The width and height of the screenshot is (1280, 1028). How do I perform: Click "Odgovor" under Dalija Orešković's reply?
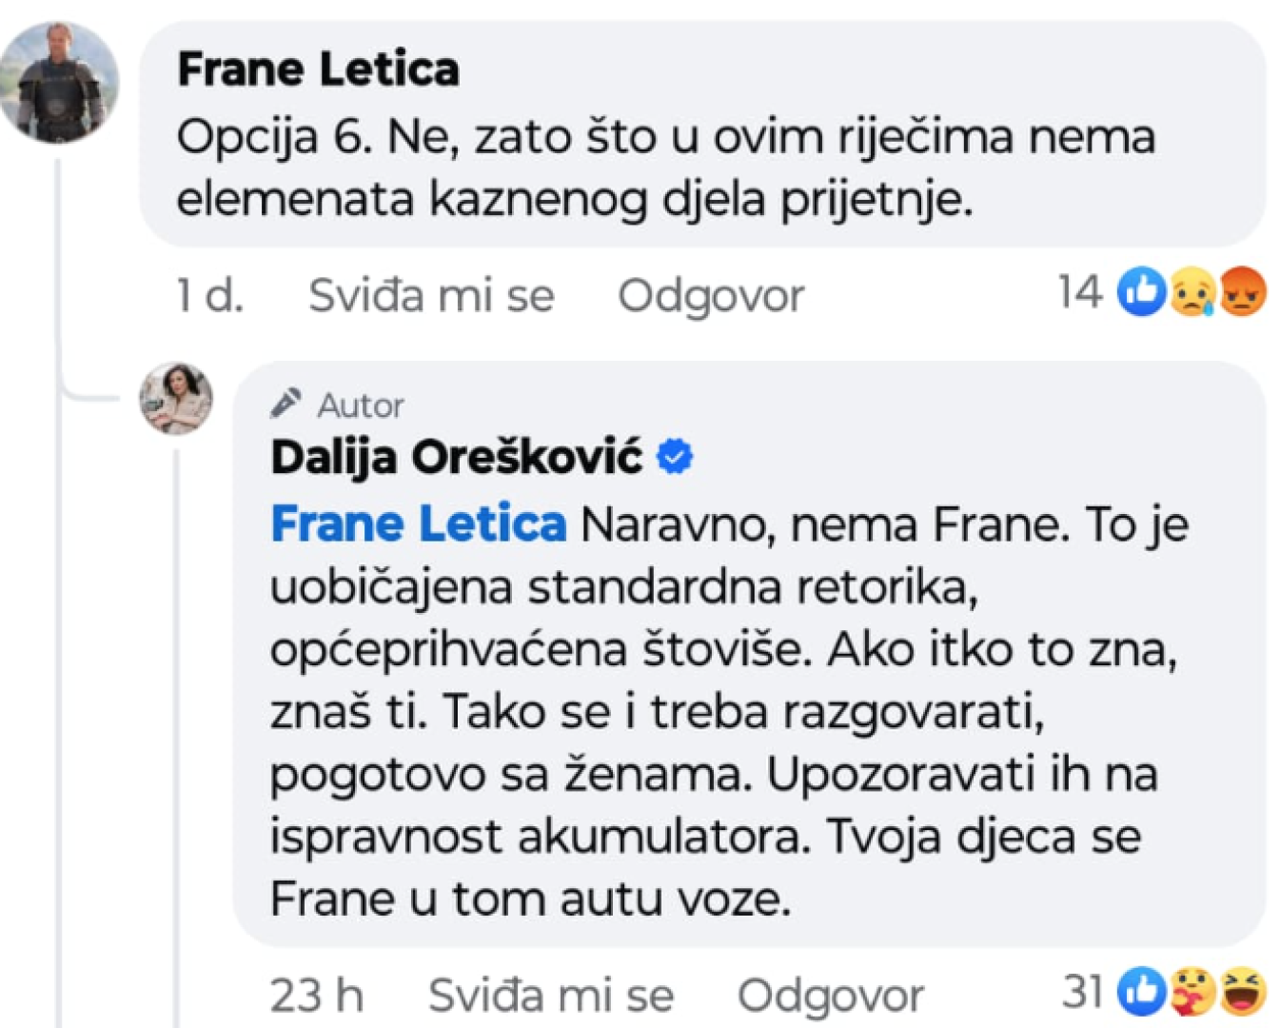coord(830,996)
